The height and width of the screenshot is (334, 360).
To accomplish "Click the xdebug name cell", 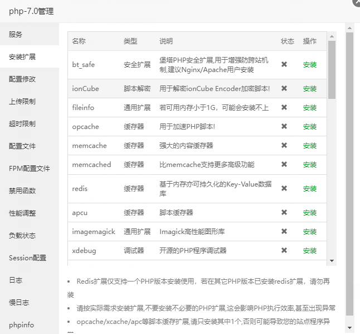I will click(84, 250).
